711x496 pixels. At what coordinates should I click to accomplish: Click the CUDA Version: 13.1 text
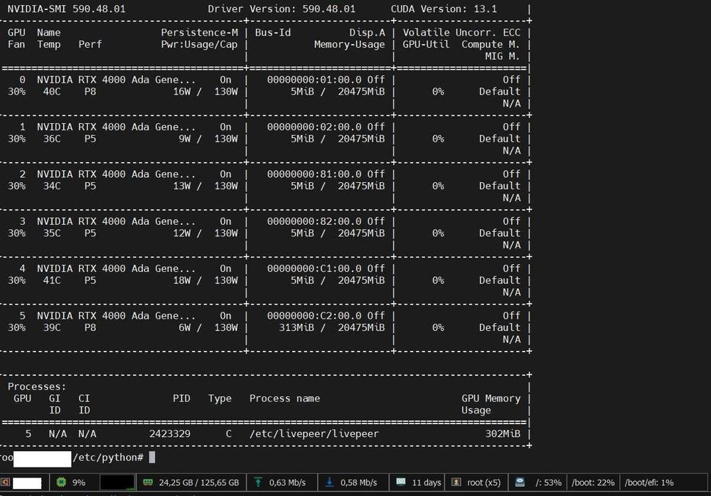(444, 9)
